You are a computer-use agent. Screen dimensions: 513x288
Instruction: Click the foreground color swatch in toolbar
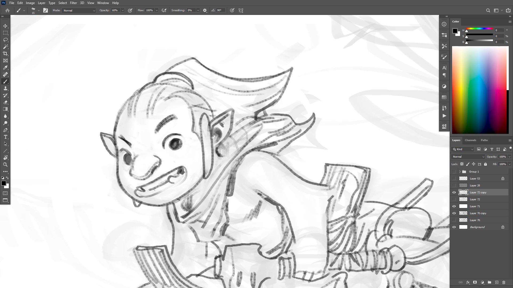[x=3, y=183]
